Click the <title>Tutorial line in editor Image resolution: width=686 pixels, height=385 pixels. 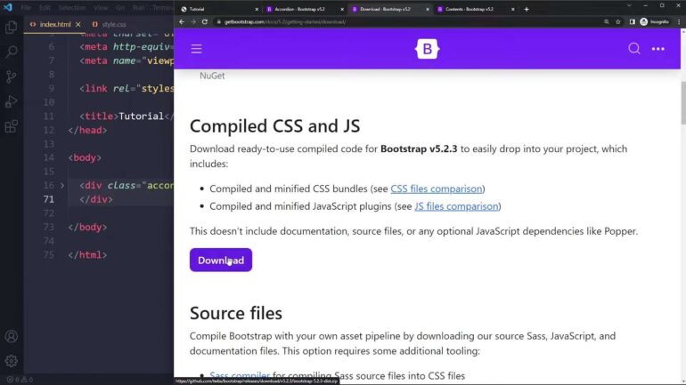[127, 116]
